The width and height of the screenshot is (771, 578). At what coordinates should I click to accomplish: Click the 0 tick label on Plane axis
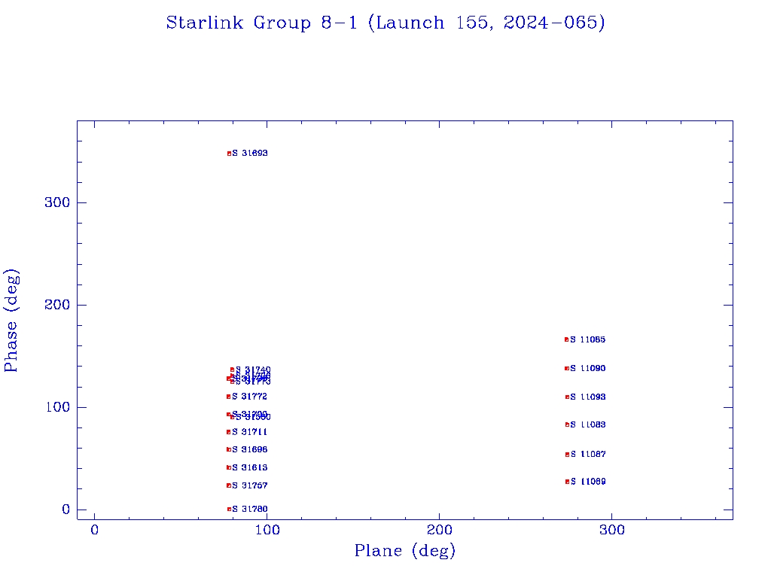click(x=95, y=531)
